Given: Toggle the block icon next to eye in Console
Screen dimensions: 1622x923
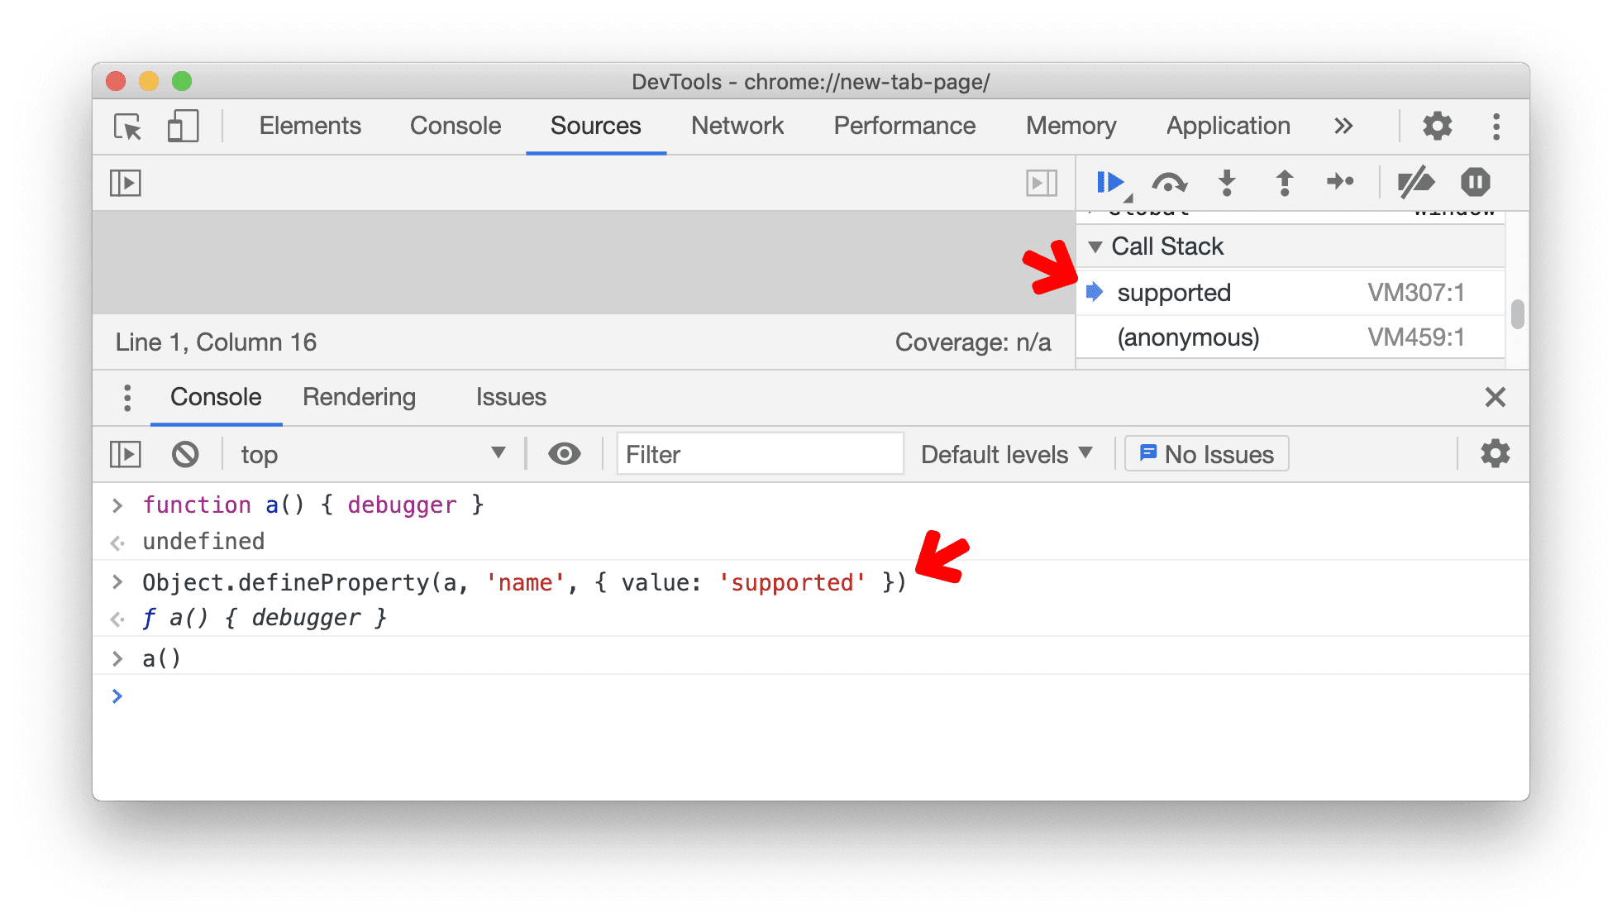Looking at the screenshot, I should coord(184,454).
